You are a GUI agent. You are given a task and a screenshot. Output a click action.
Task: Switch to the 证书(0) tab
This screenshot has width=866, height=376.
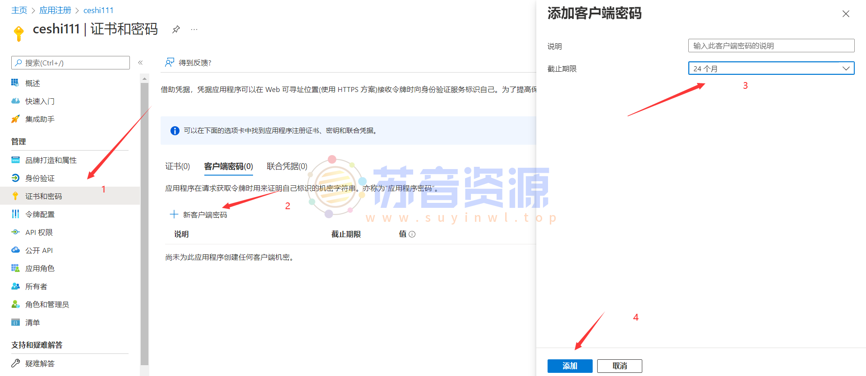click(x=177, y=166)
